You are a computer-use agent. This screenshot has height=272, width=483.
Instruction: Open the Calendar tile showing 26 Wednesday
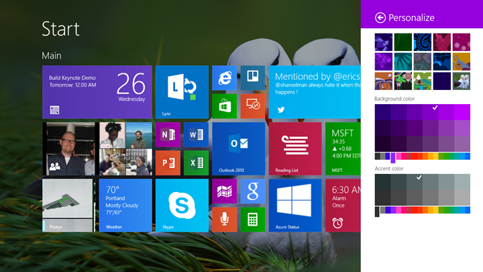(97, 92)
